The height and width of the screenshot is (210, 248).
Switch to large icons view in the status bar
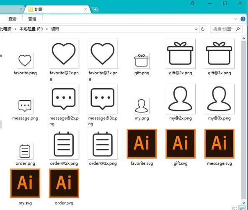click(x=242, y=208)
